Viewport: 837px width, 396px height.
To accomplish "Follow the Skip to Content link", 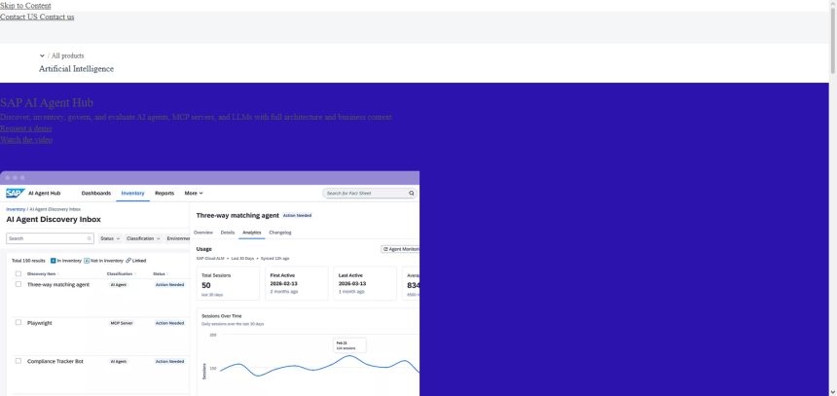I will coord(25,5).
